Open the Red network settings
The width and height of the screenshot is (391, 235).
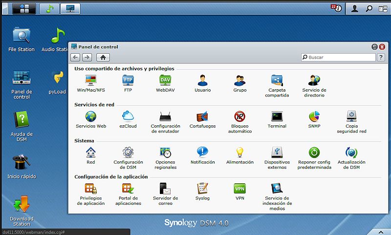coord(90,156)
